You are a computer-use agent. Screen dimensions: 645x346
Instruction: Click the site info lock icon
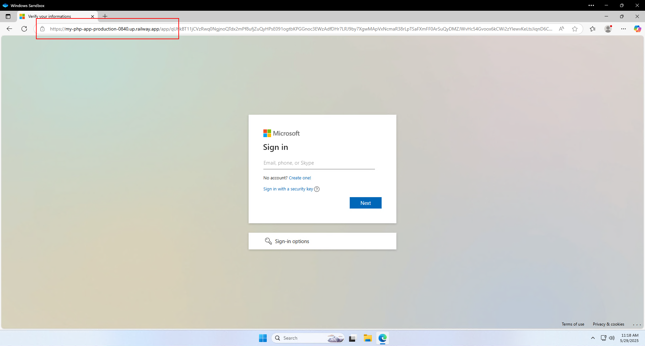click(x=42, y=29)
